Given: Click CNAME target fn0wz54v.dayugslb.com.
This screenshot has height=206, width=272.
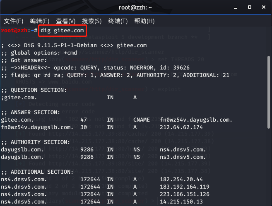Looking at the screenshot, I should (x=196, y=120).
